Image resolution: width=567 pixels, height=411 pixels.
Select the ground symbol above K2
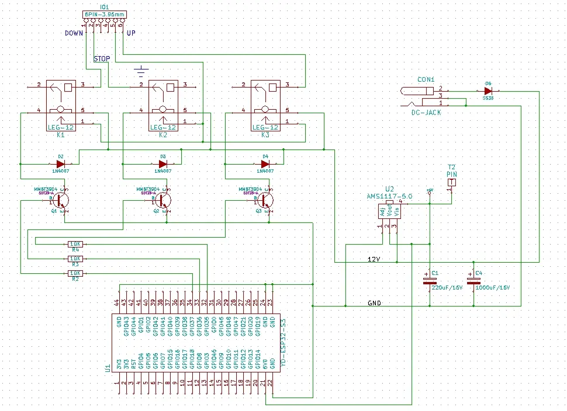140,72
